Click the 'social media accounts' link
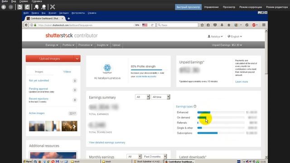Image resolution: width=290 pixels, height=163 pixels. coord(146,77)
